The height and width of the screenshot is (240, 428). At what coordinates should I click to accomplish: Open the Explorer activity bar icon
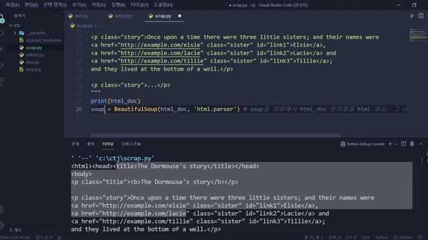pos(2,19)
